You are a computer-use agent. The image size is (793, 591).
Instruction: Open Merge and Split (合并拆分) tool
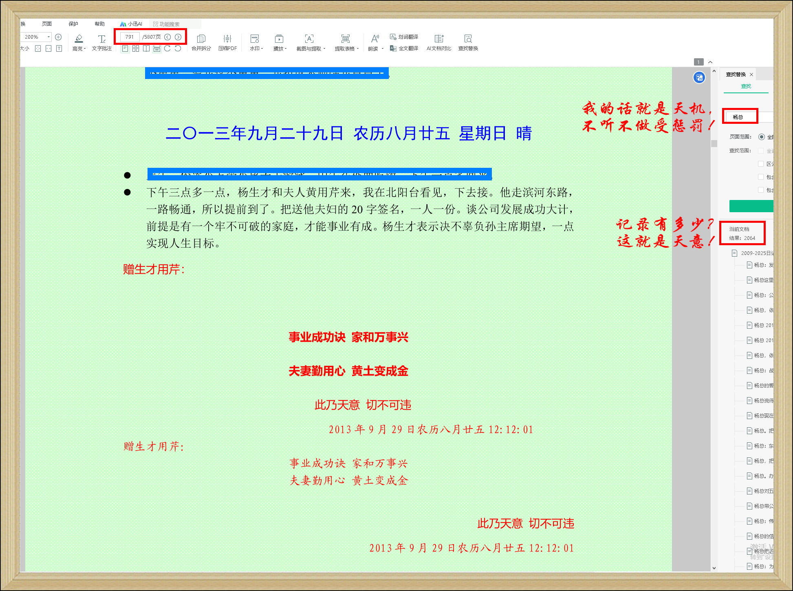click(201, 42)
